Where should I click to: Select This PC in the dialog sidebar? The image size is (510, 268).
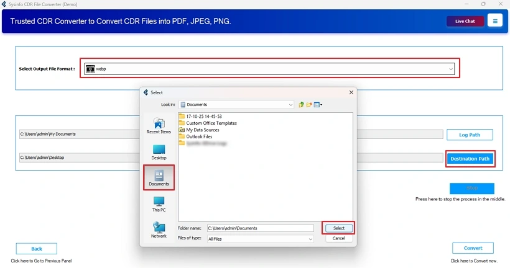(159, 204)
